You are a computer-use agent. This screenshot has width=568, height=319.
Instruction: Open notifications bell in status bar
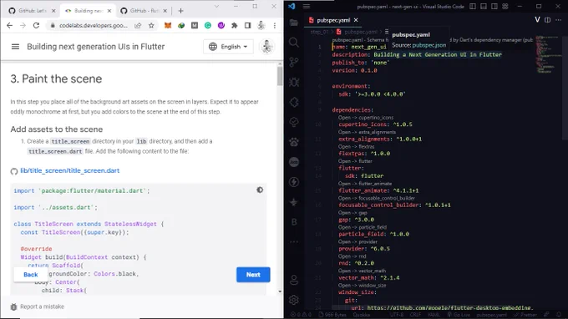click(x=558, y=315)
